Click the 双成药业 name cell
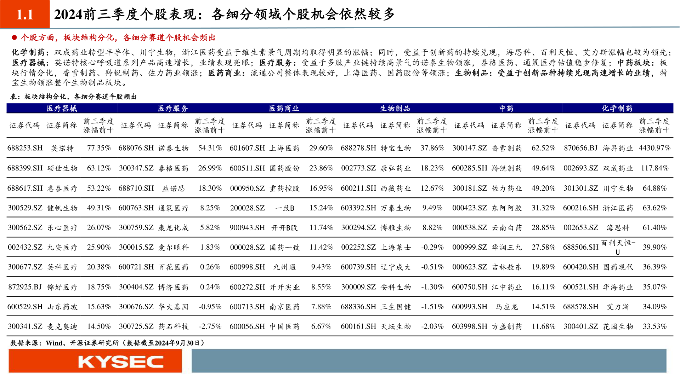This screenshot has height=382, width=680. 618,168
